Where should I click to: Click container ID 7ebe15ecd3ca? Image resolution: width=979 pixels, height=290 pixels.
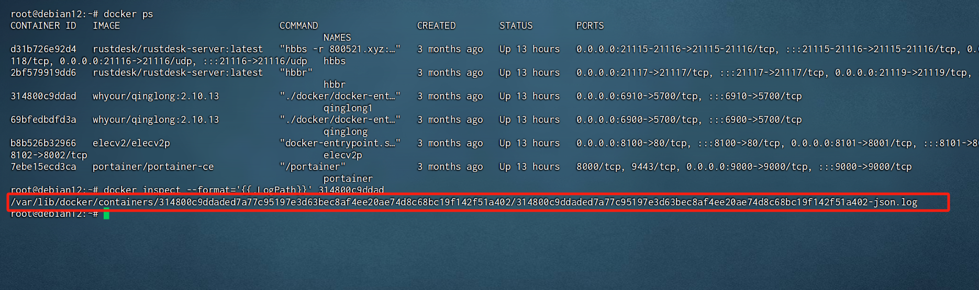tap(43, 167)
